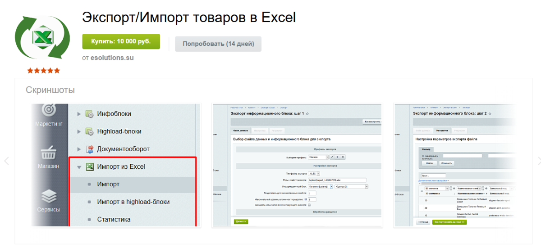This screenshot has width=541, height=248.
Task: Open the Маркетинг target icon in sidebar
Action: point(49,110)
